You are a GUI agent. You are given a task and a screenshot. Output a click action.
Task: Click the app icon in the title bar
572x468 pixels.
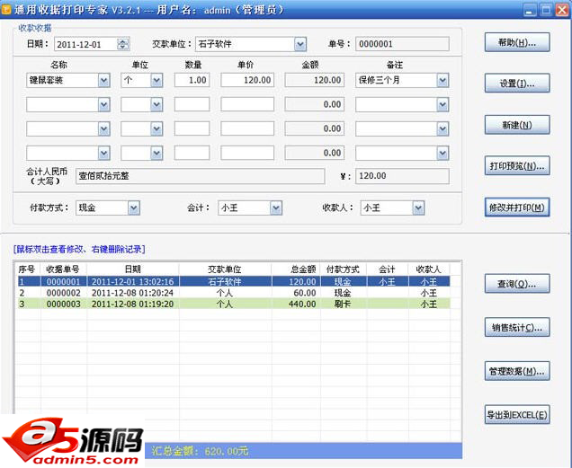click(x=6, y=9)
